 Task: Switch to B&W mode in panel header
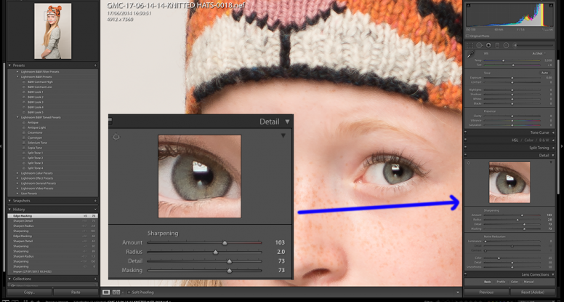coord(544,140)
